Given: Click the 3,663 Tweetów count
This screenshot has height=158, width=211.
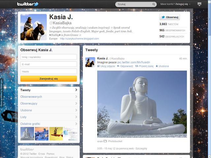Looking at the screenshot, I should pyautogui.click(x=169, y=24).
